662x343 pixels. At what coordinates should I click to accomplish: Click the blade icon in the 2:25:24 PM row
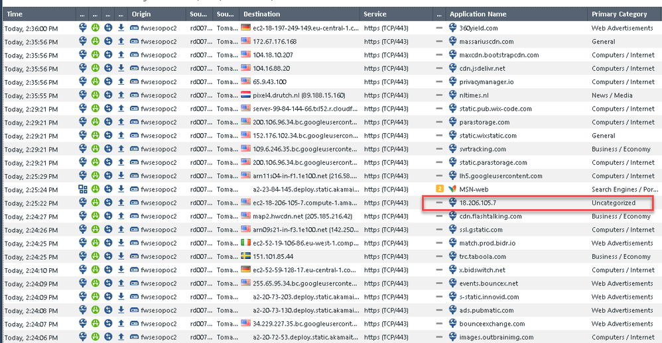[x=83, y=189]
